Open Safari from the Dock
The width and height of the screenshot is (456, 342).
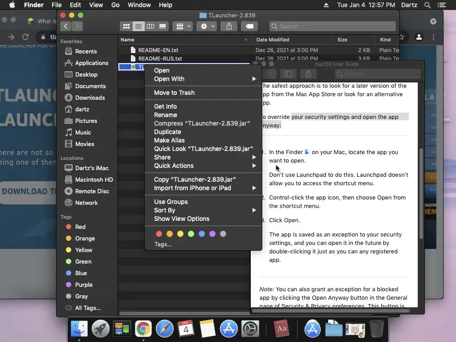(x=165, y=329)
